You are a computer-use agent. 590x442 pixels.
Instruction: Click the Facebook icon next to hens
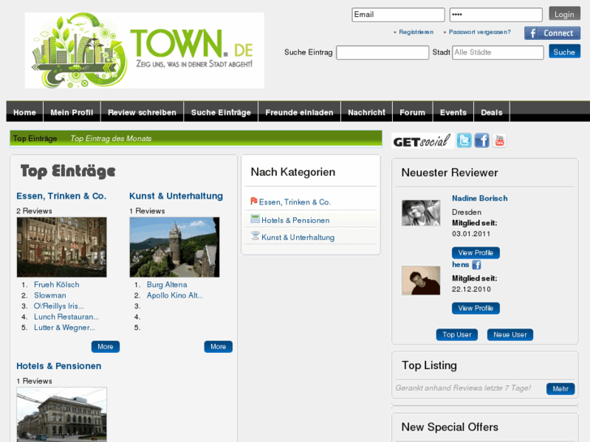click(x=476, y=265)
